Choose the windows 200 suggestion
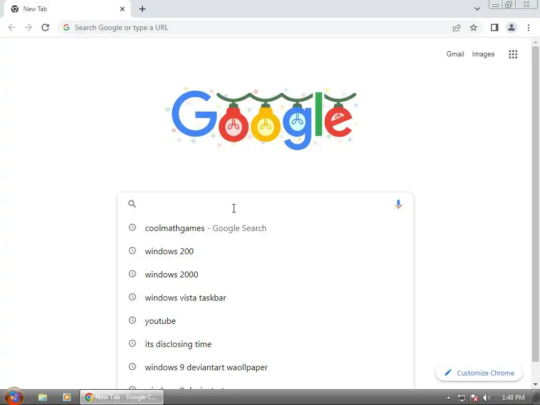This screenshot has height=405, width=540. (x=265, y=251)
